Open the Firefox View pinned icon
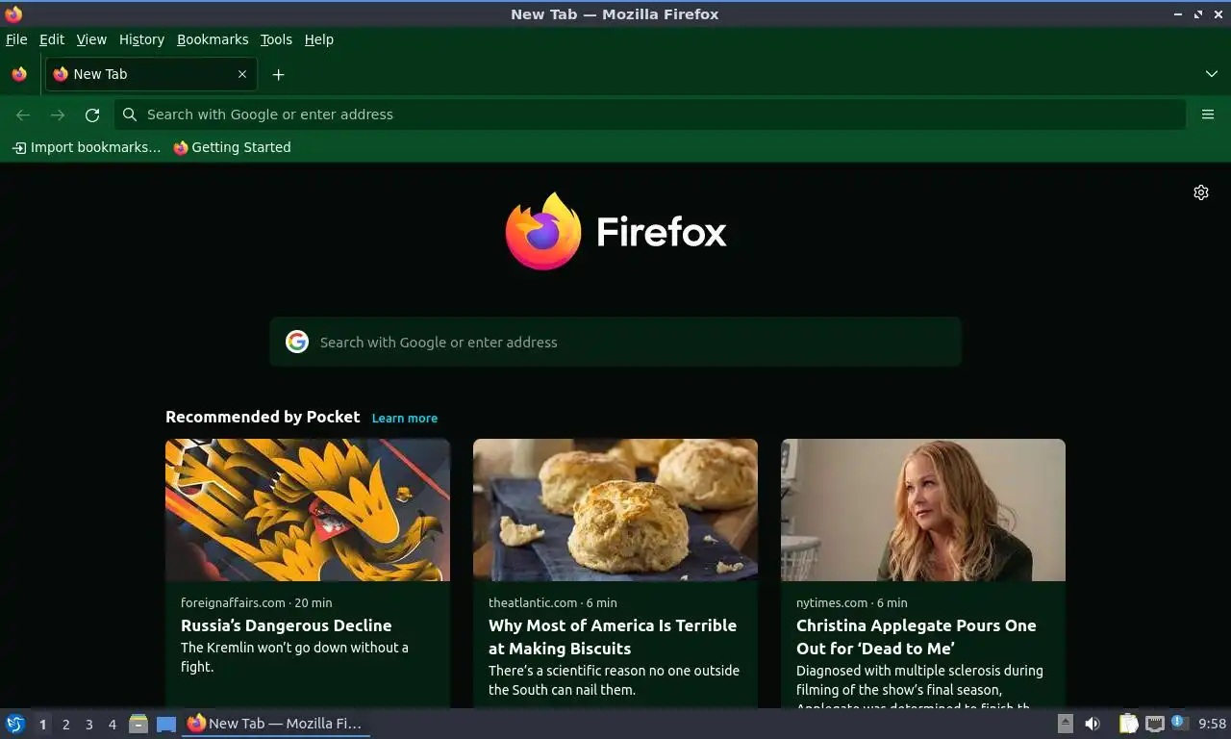 (x=19, y=74)
